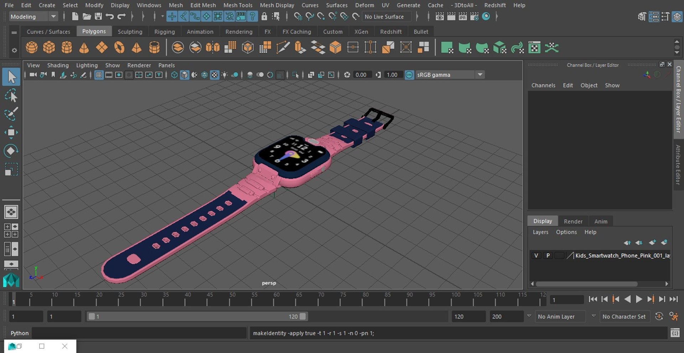Viewport: 684px width, 353px height.
Task: Click the Save Scene icon
Action: click(x=98, y=16)
